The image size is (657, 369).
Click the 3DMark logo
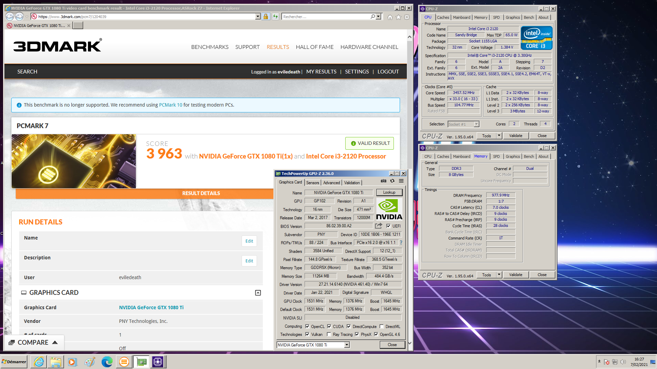57,45
